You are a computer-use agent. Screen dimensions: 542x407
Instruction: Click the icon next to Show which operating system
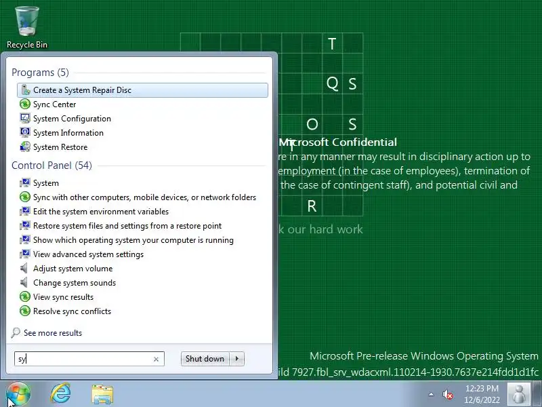pos(25,239)
